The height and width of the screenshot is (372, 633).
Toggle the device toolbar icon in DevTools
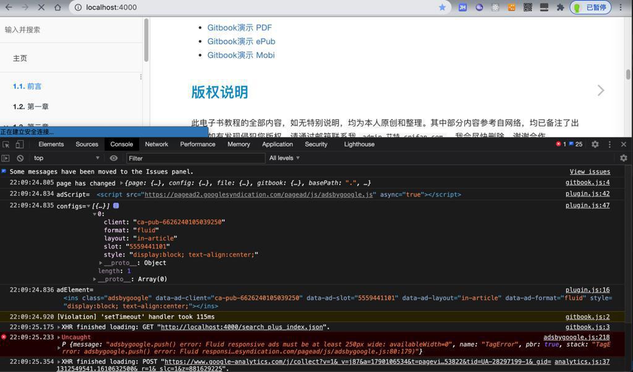coord(19,145)
